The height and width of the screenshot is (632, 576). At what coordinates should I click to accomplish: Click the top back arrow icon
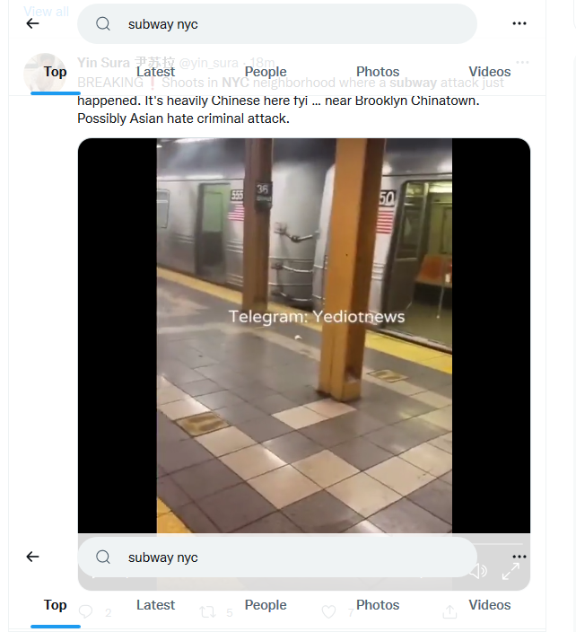(x=32, y=23)
